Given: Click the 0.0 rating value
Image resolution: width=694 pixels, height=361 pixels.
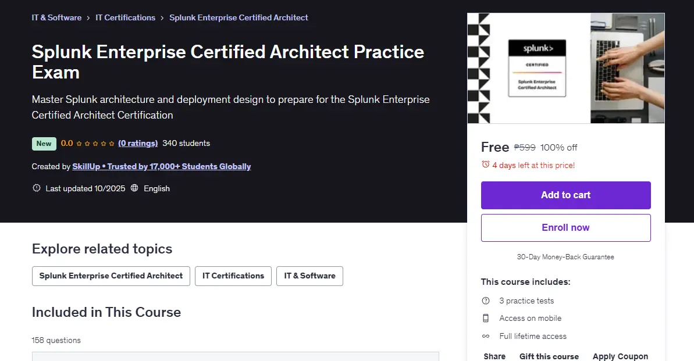Looking at the screenshot, I should pos(67,144).
